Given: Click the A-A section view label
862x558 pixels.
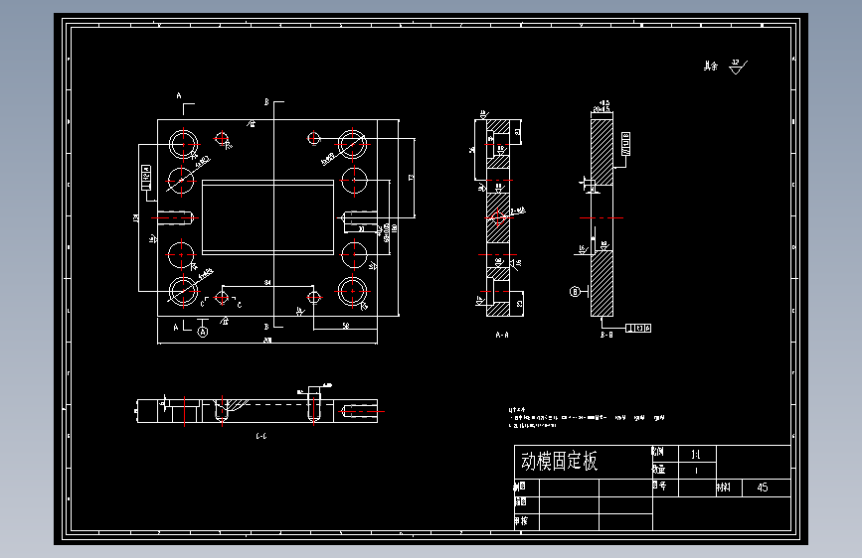Looking at the screenshot, I should (x=502, y=335).
